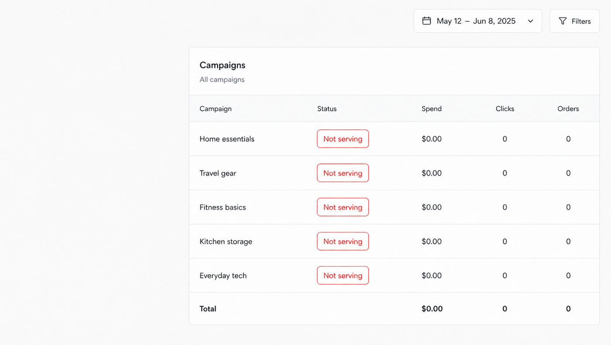Click Not serving badge for Fitness basics
Image resolution: width=611 pixels, height=345 pixels.
pos(343,207)
